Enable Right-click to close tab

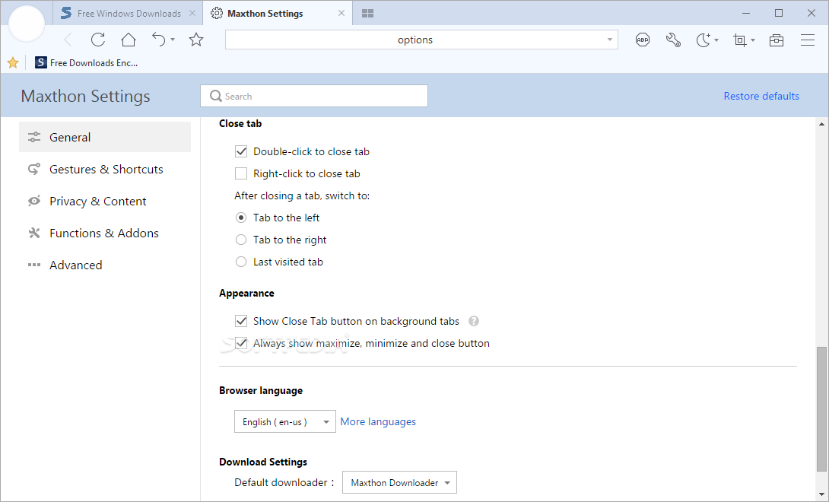point(241,173)
